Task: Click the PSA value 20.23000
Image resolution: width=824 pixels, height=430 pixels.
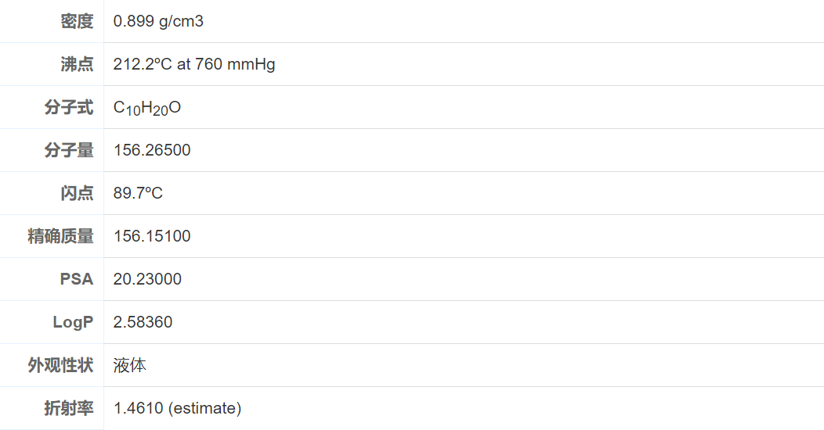Action: click(147, 279)
